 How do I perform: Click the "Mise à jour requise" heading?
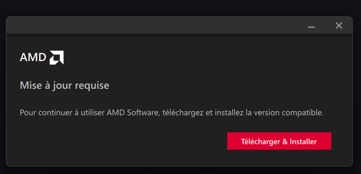[64, 85]
